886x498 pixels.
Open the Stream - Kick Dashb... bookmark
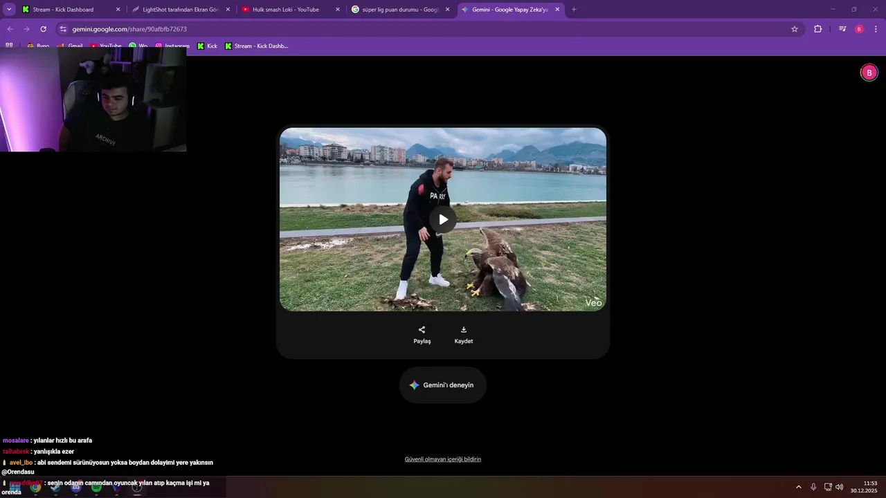256,46
